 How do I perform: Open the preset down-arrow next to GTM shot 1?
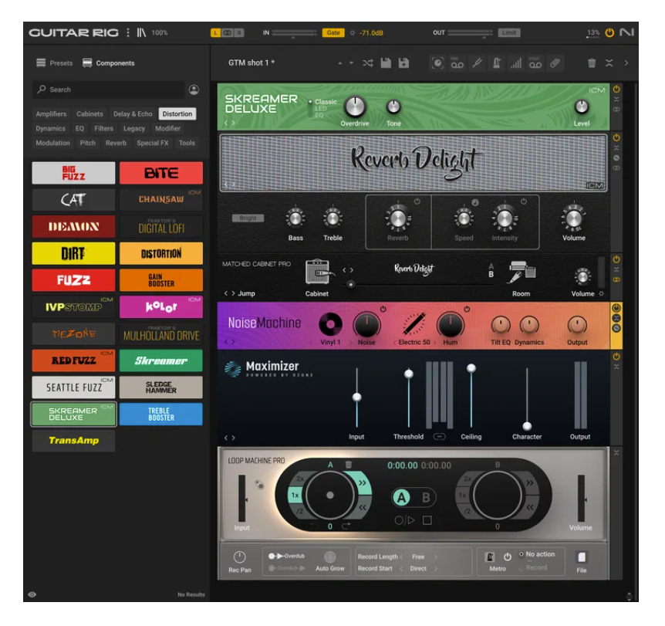point(352,63)
